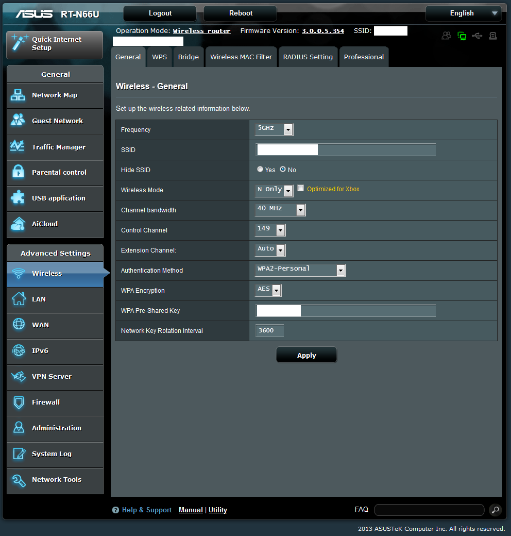
Task: Click the Quick Internet Setup wand icon
Action: click(19, 43)
